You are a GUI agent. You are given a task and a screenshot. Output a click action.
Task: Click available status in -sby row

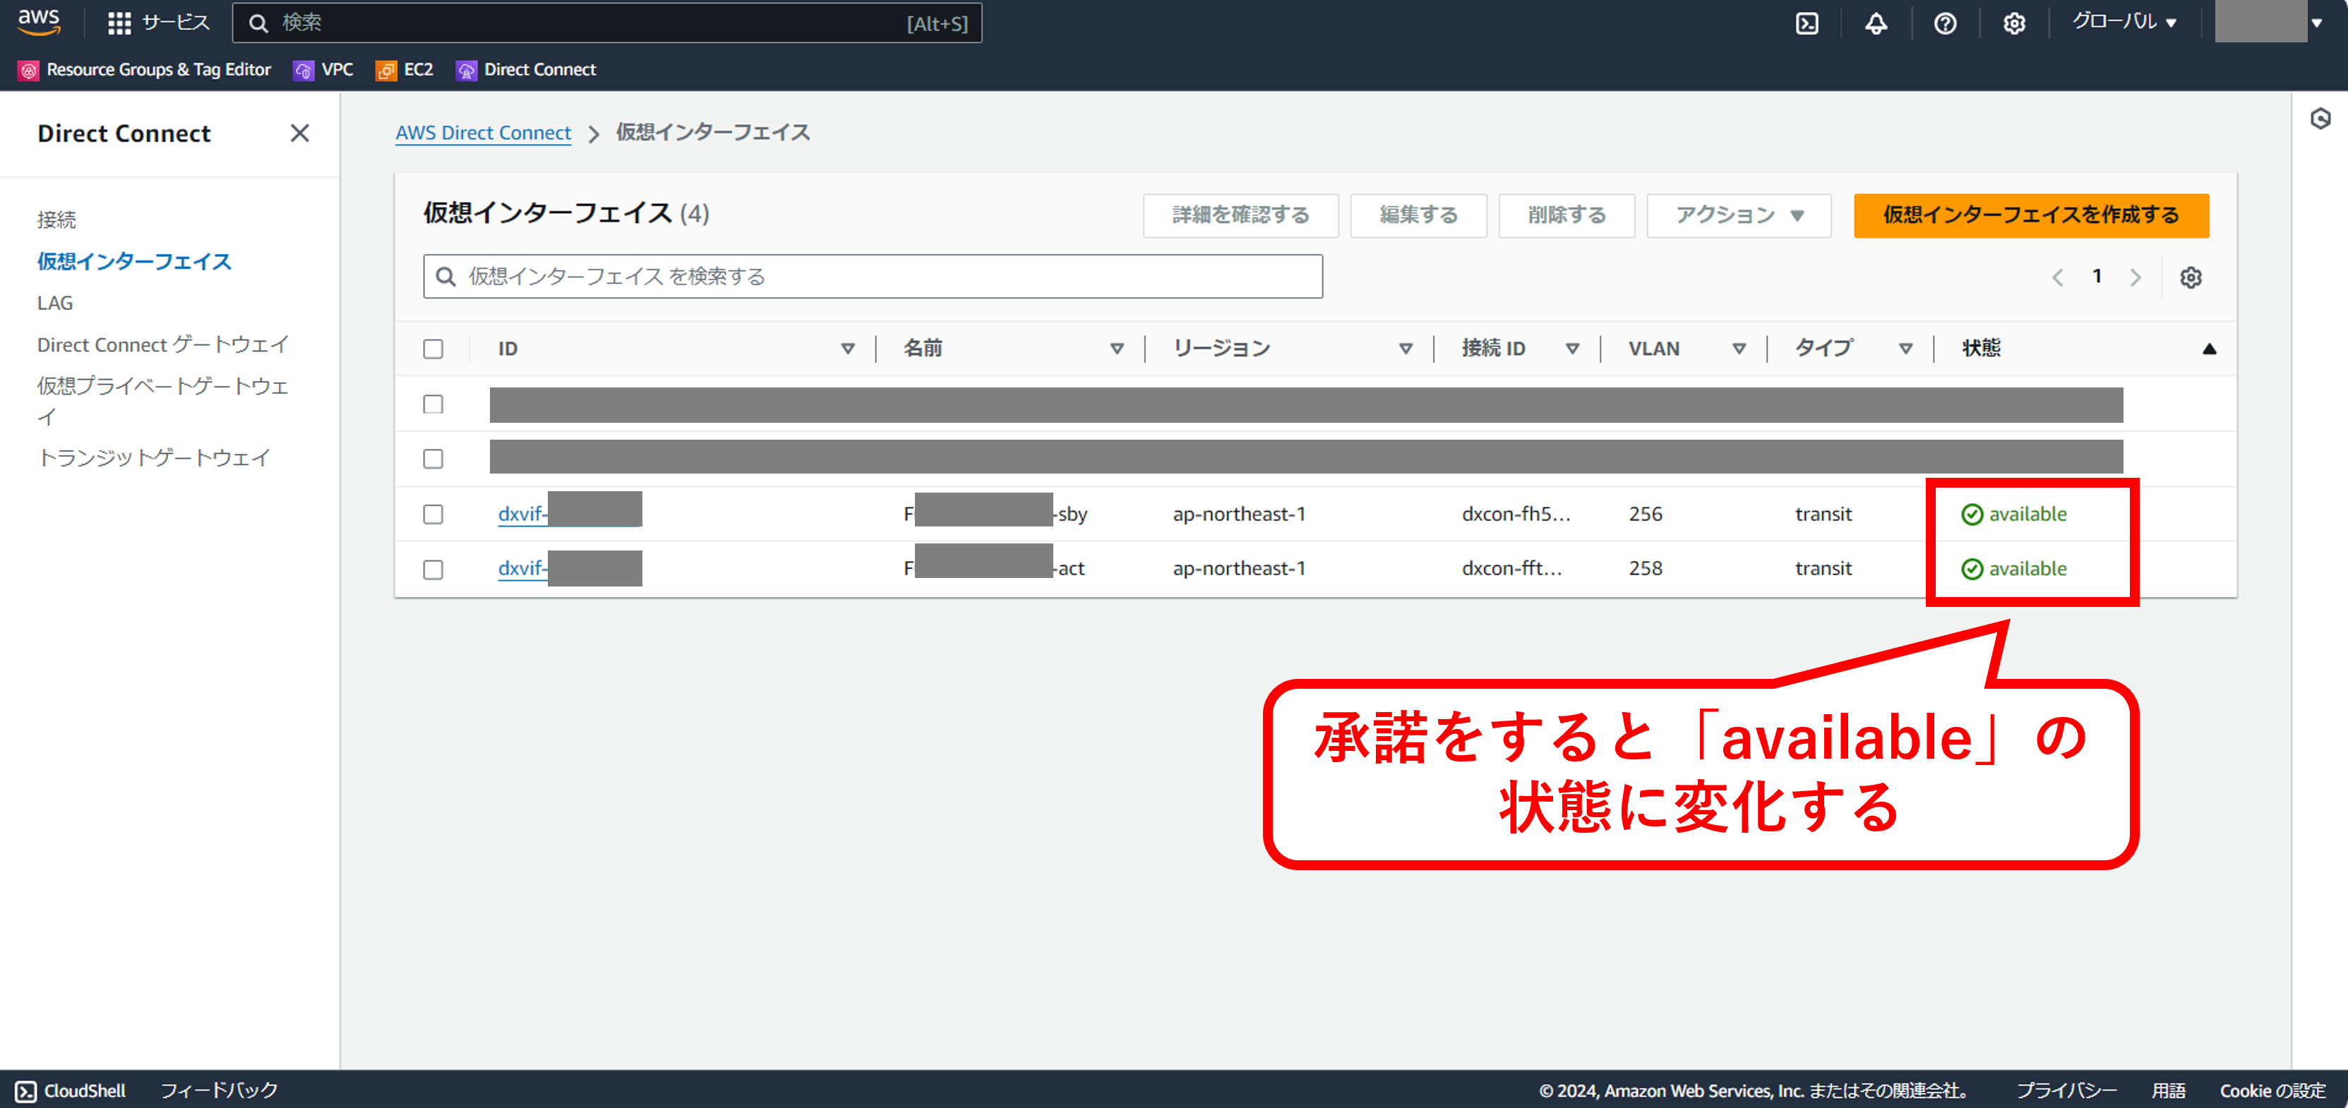point(2013,514)
